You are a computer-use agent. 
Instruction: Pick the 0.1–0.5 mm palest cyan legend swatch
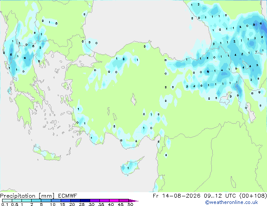7,201
